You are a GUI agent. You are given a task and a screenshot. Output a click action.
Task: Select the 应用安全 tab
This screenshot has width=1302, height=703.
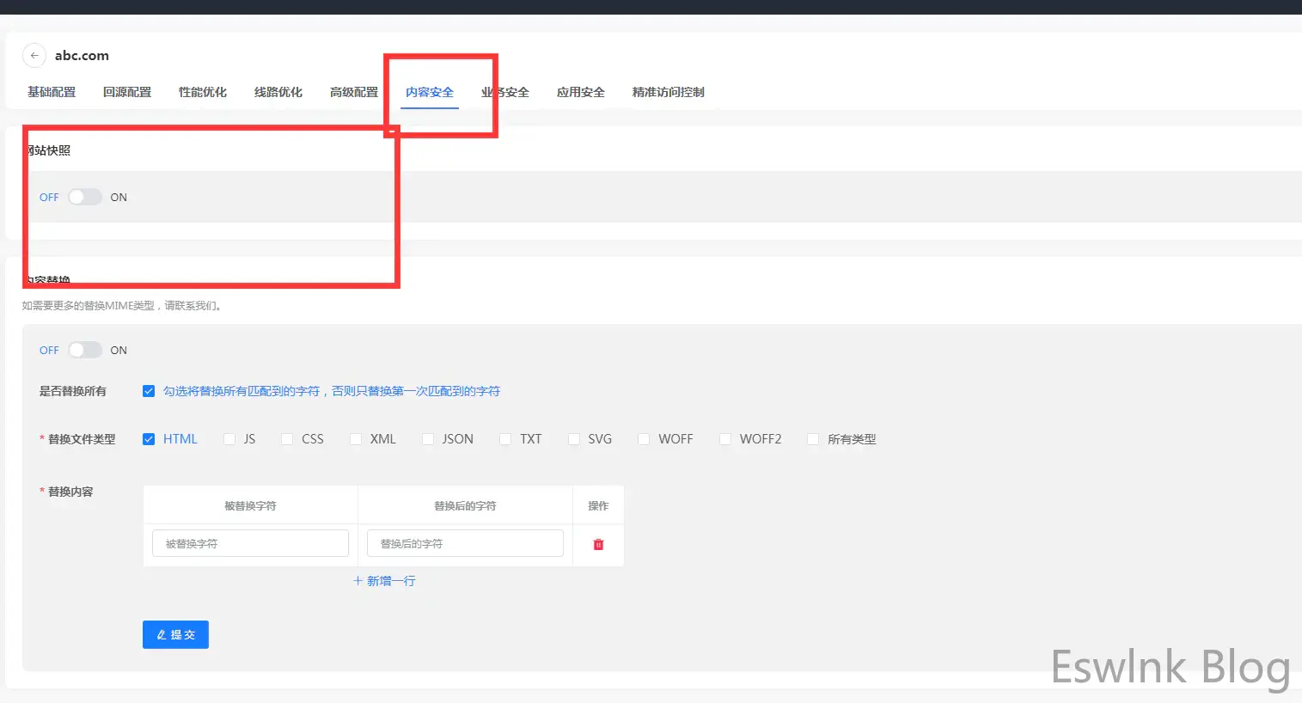tap(581, 92)
